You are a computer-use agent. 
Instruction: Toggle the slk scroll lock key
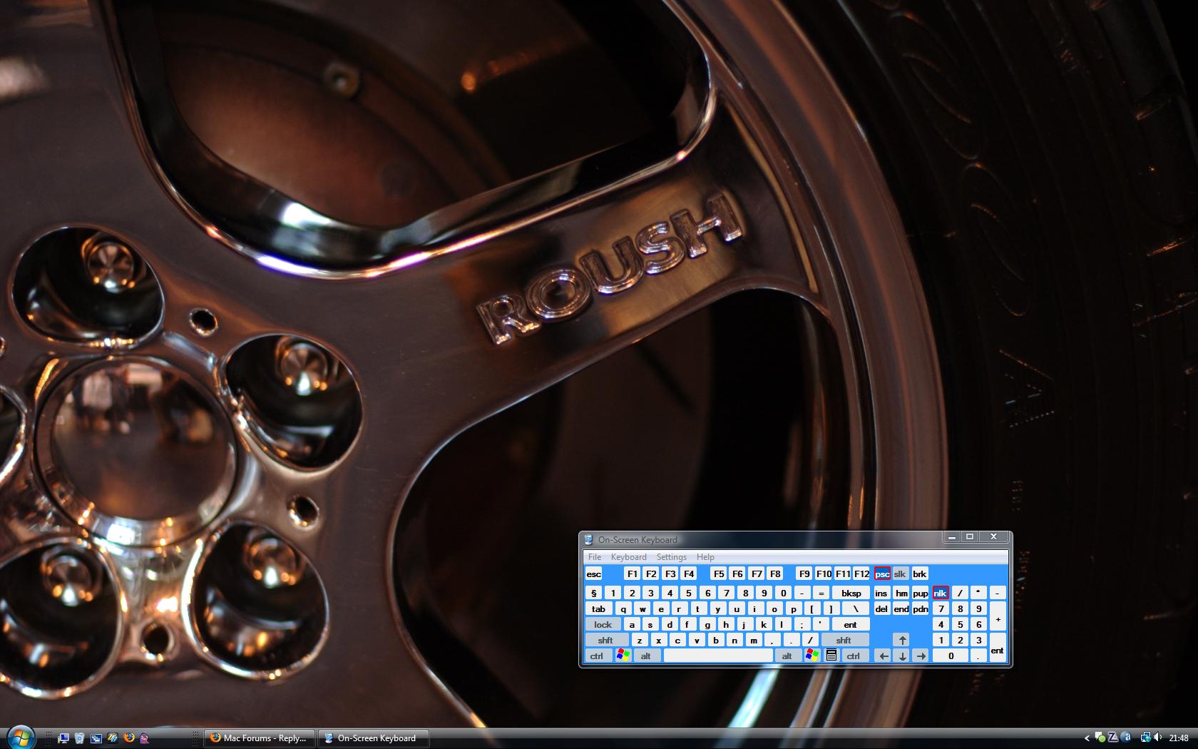[900, 574]
